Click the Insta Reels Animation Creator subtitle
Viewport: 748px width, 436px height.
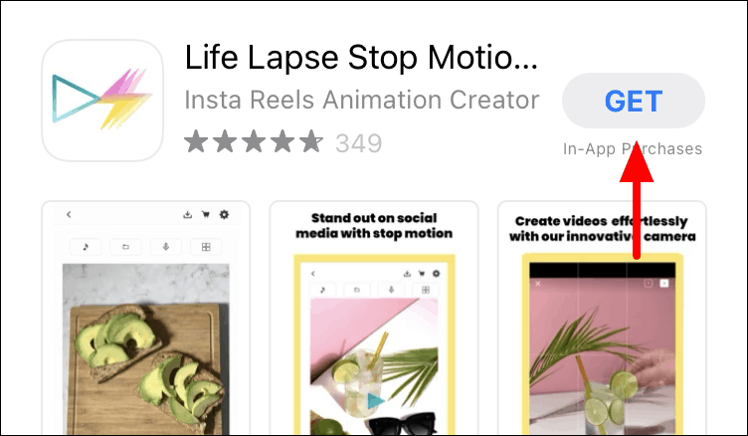[362, 100]
